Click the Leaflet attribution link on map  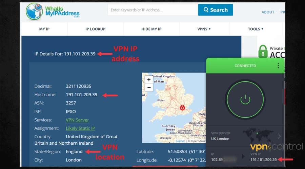coord(180,141)
